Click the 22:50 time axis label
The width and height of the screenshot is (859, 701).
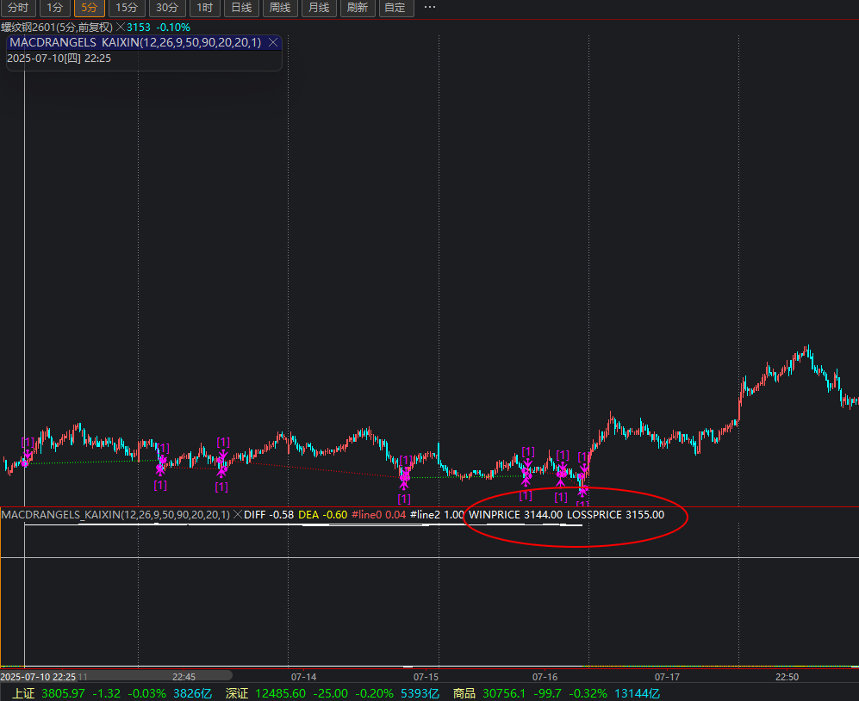[x=787, y=677]
